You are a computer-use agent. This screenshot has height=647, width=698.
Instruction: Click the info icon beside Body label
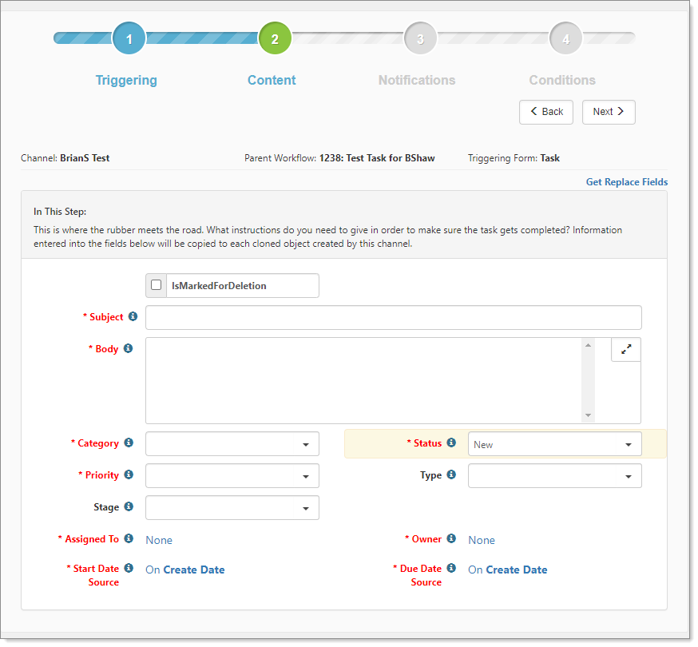point(128,348)
